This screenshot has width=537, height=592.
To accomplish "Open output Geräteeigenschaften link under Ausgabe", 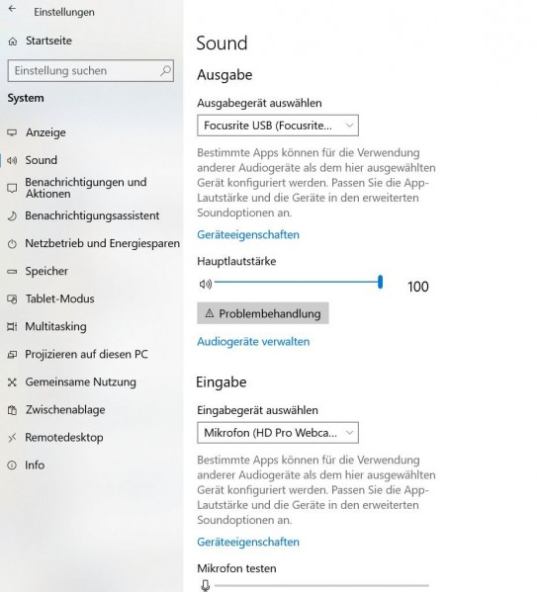I will pyautogui.click(x=248, y=235).
